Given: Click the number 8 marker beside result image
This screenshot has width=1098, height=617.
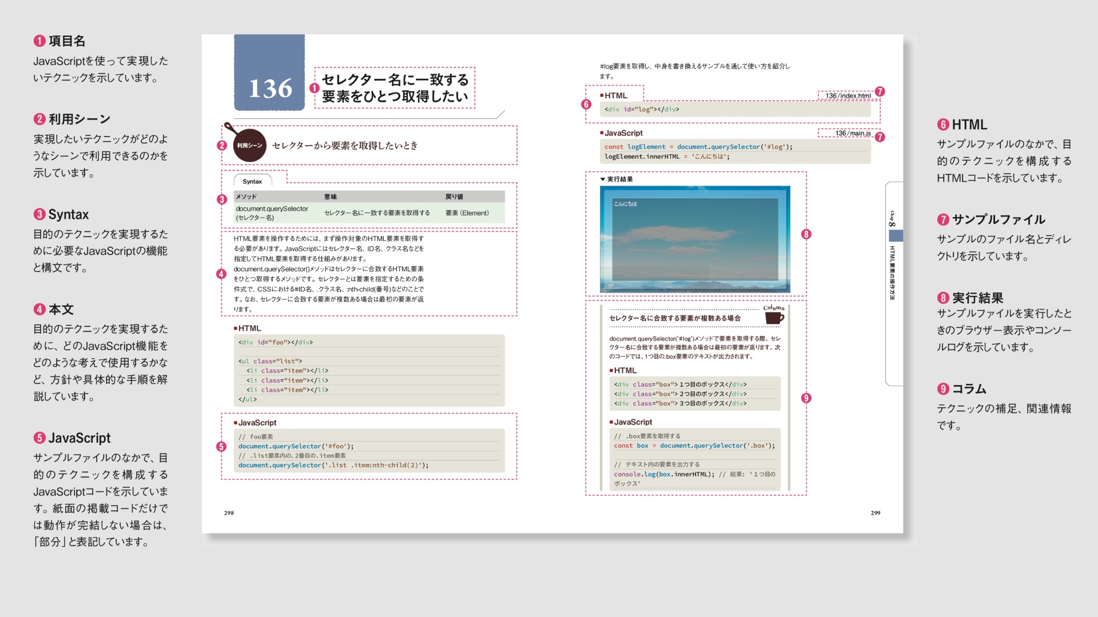Looking at the screenshot, I should [x=806, y=234].
